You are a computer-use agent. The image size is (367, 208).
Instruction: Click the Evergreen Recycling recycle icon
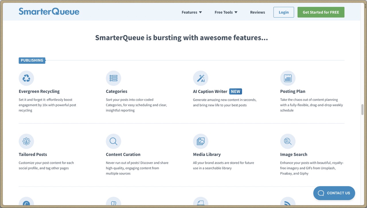[26, 78]
